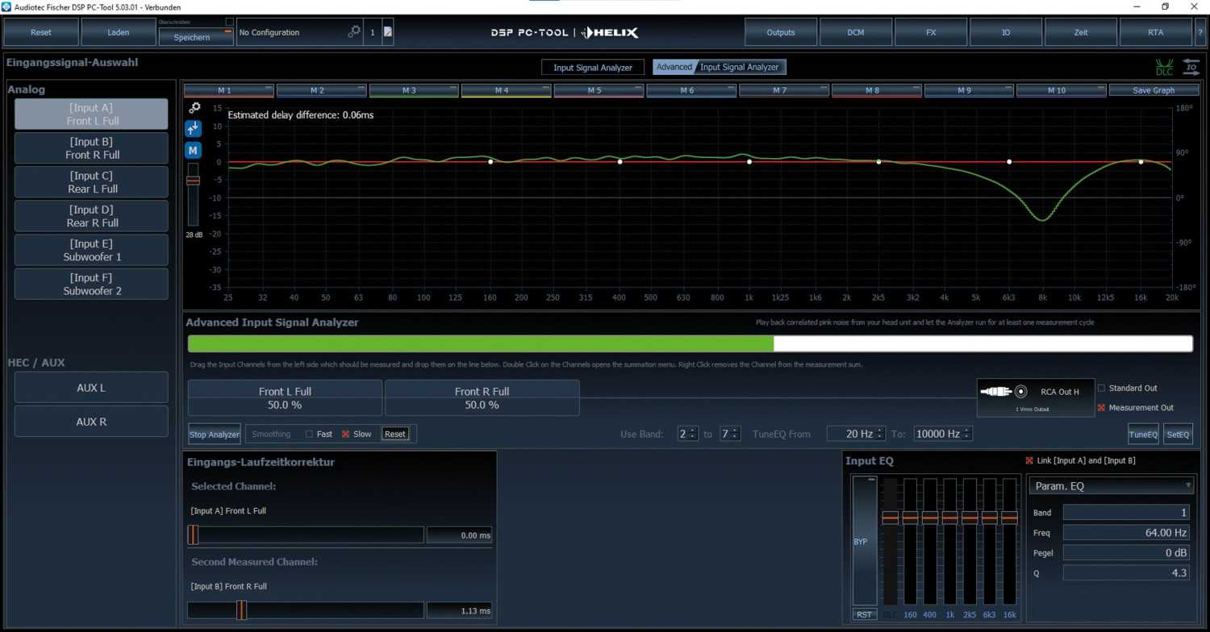
Task: Enable Fast smoothing
Action: 309,434
